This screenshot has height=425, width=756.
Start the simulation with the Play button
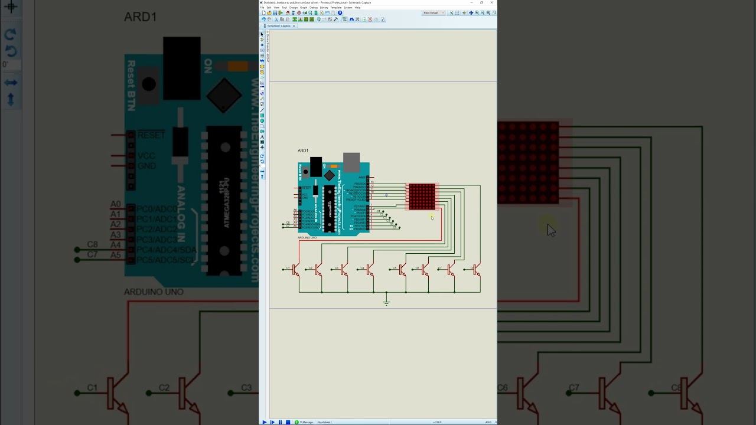pos(264,422)
